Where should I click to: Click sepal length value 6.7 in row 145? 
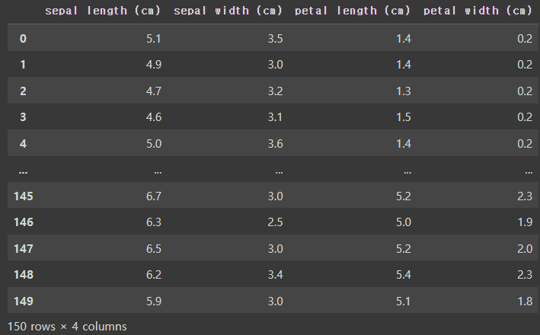154,196
